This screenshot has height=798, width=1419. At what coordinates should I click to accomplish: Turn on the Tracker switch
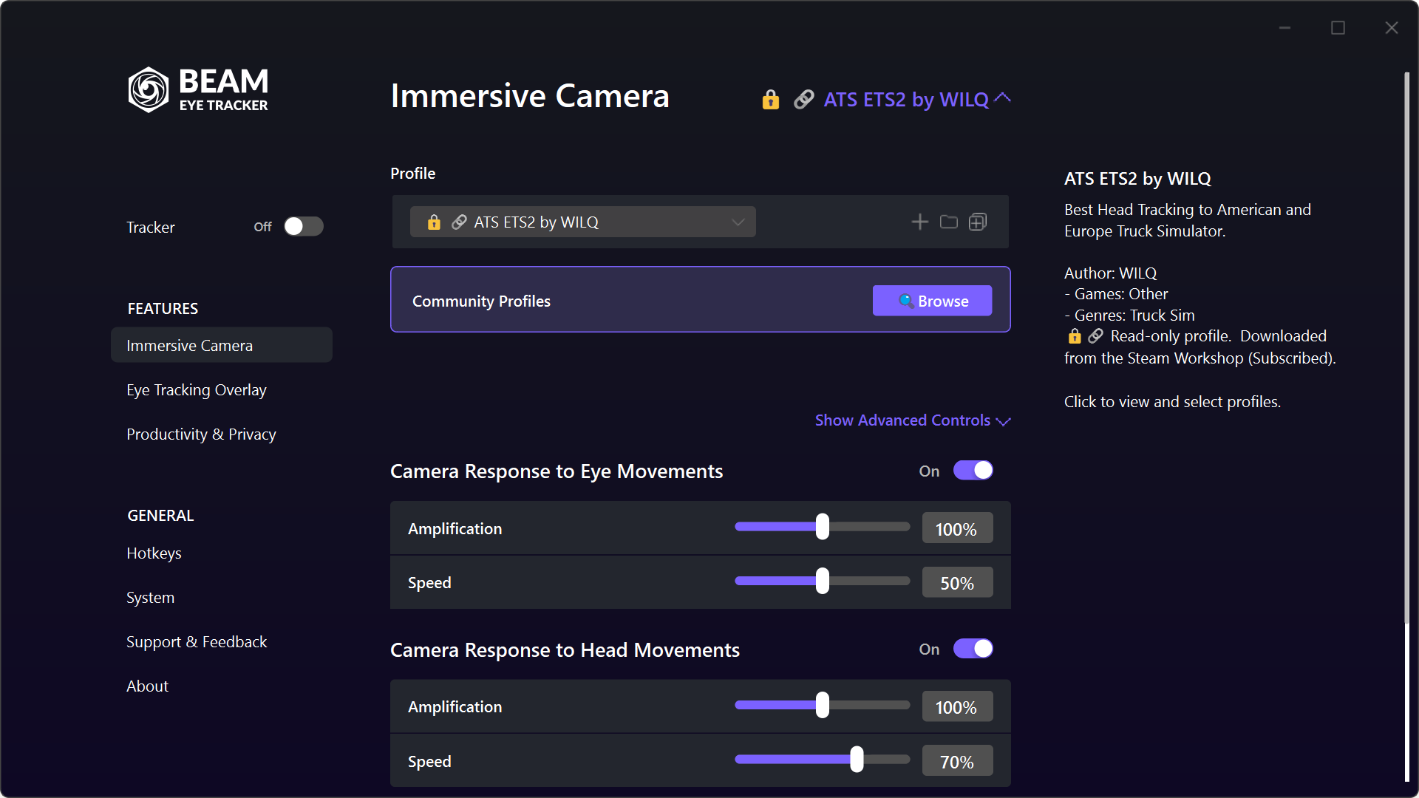(x=304, y=226)
